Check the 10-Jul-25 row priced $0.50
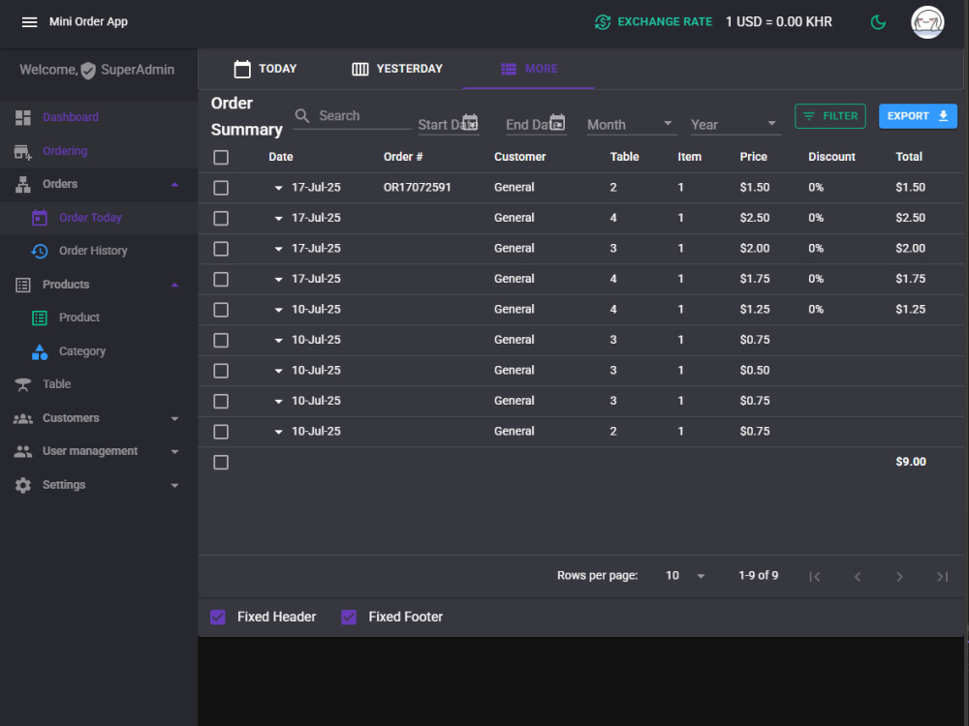The width and height of the screenshot is (969, 726). pos(221,371)
